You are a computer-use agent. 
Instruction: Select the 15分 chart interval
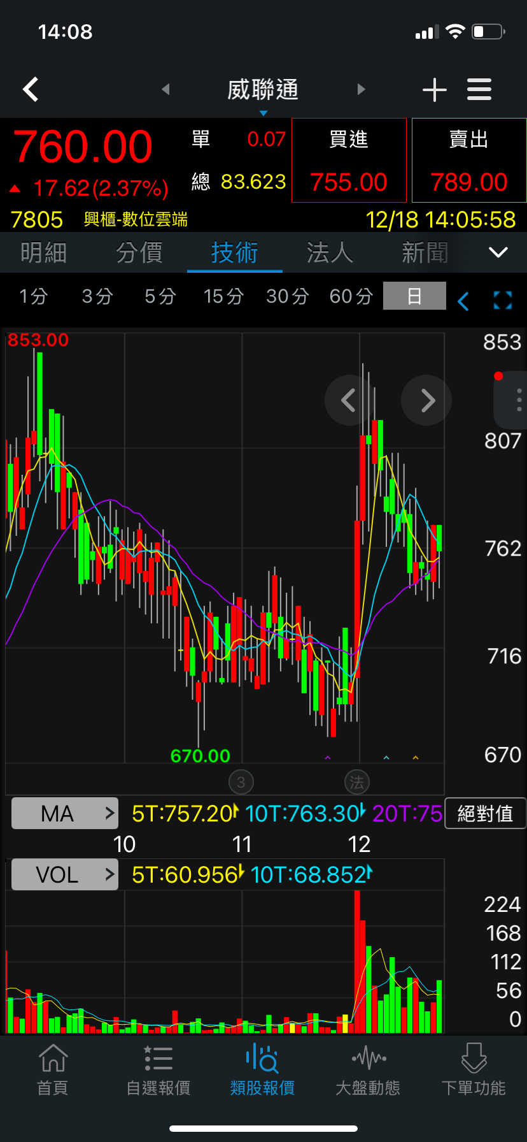pyautogui.click(x=223, y=296)
